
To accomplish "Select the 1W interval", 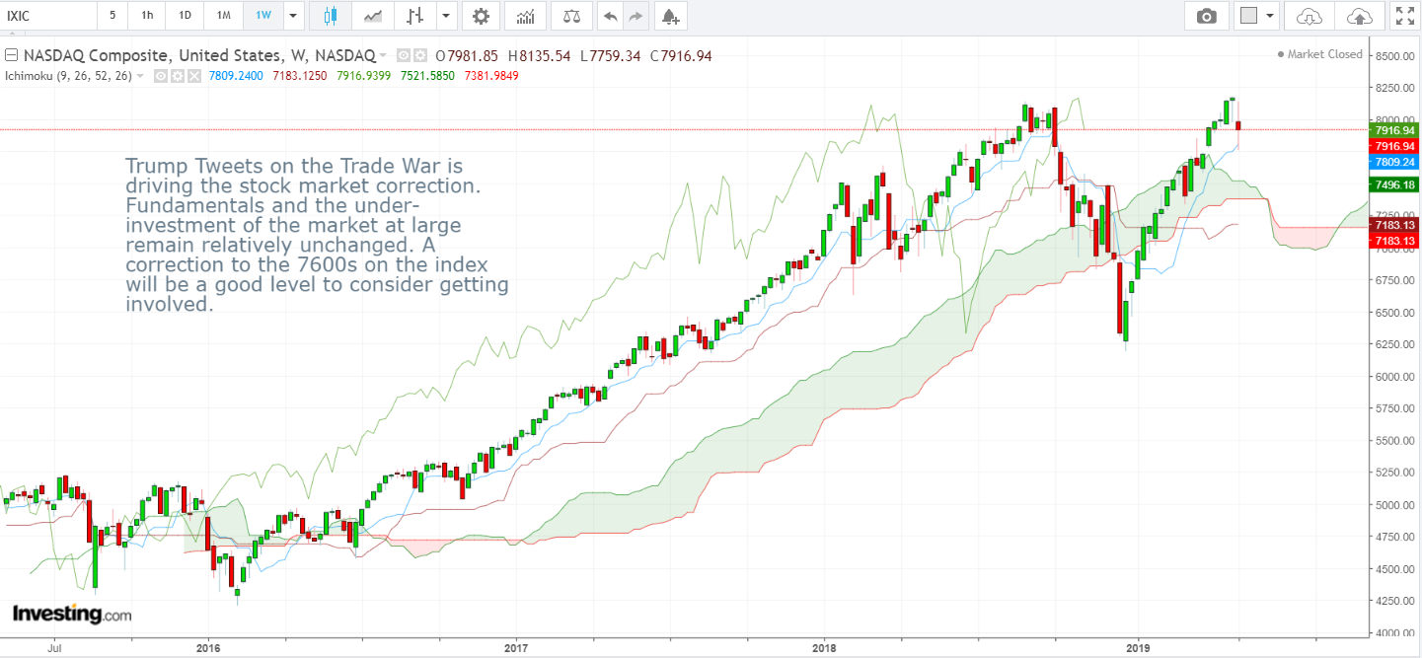I will click(x=263, y=16).
